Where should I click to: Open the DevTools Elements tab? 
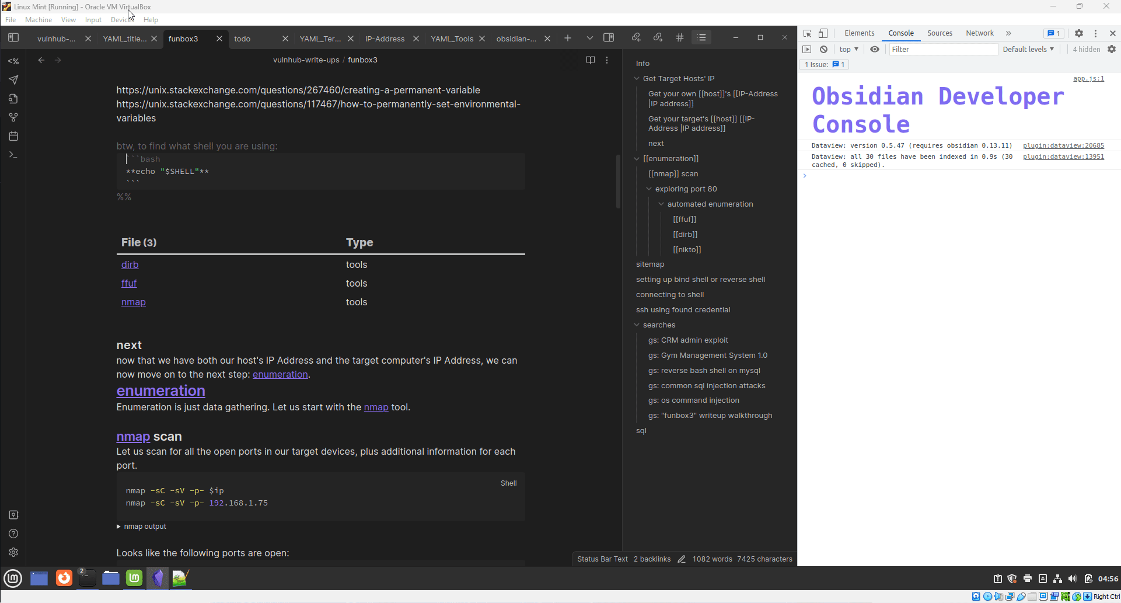point(860,33)
